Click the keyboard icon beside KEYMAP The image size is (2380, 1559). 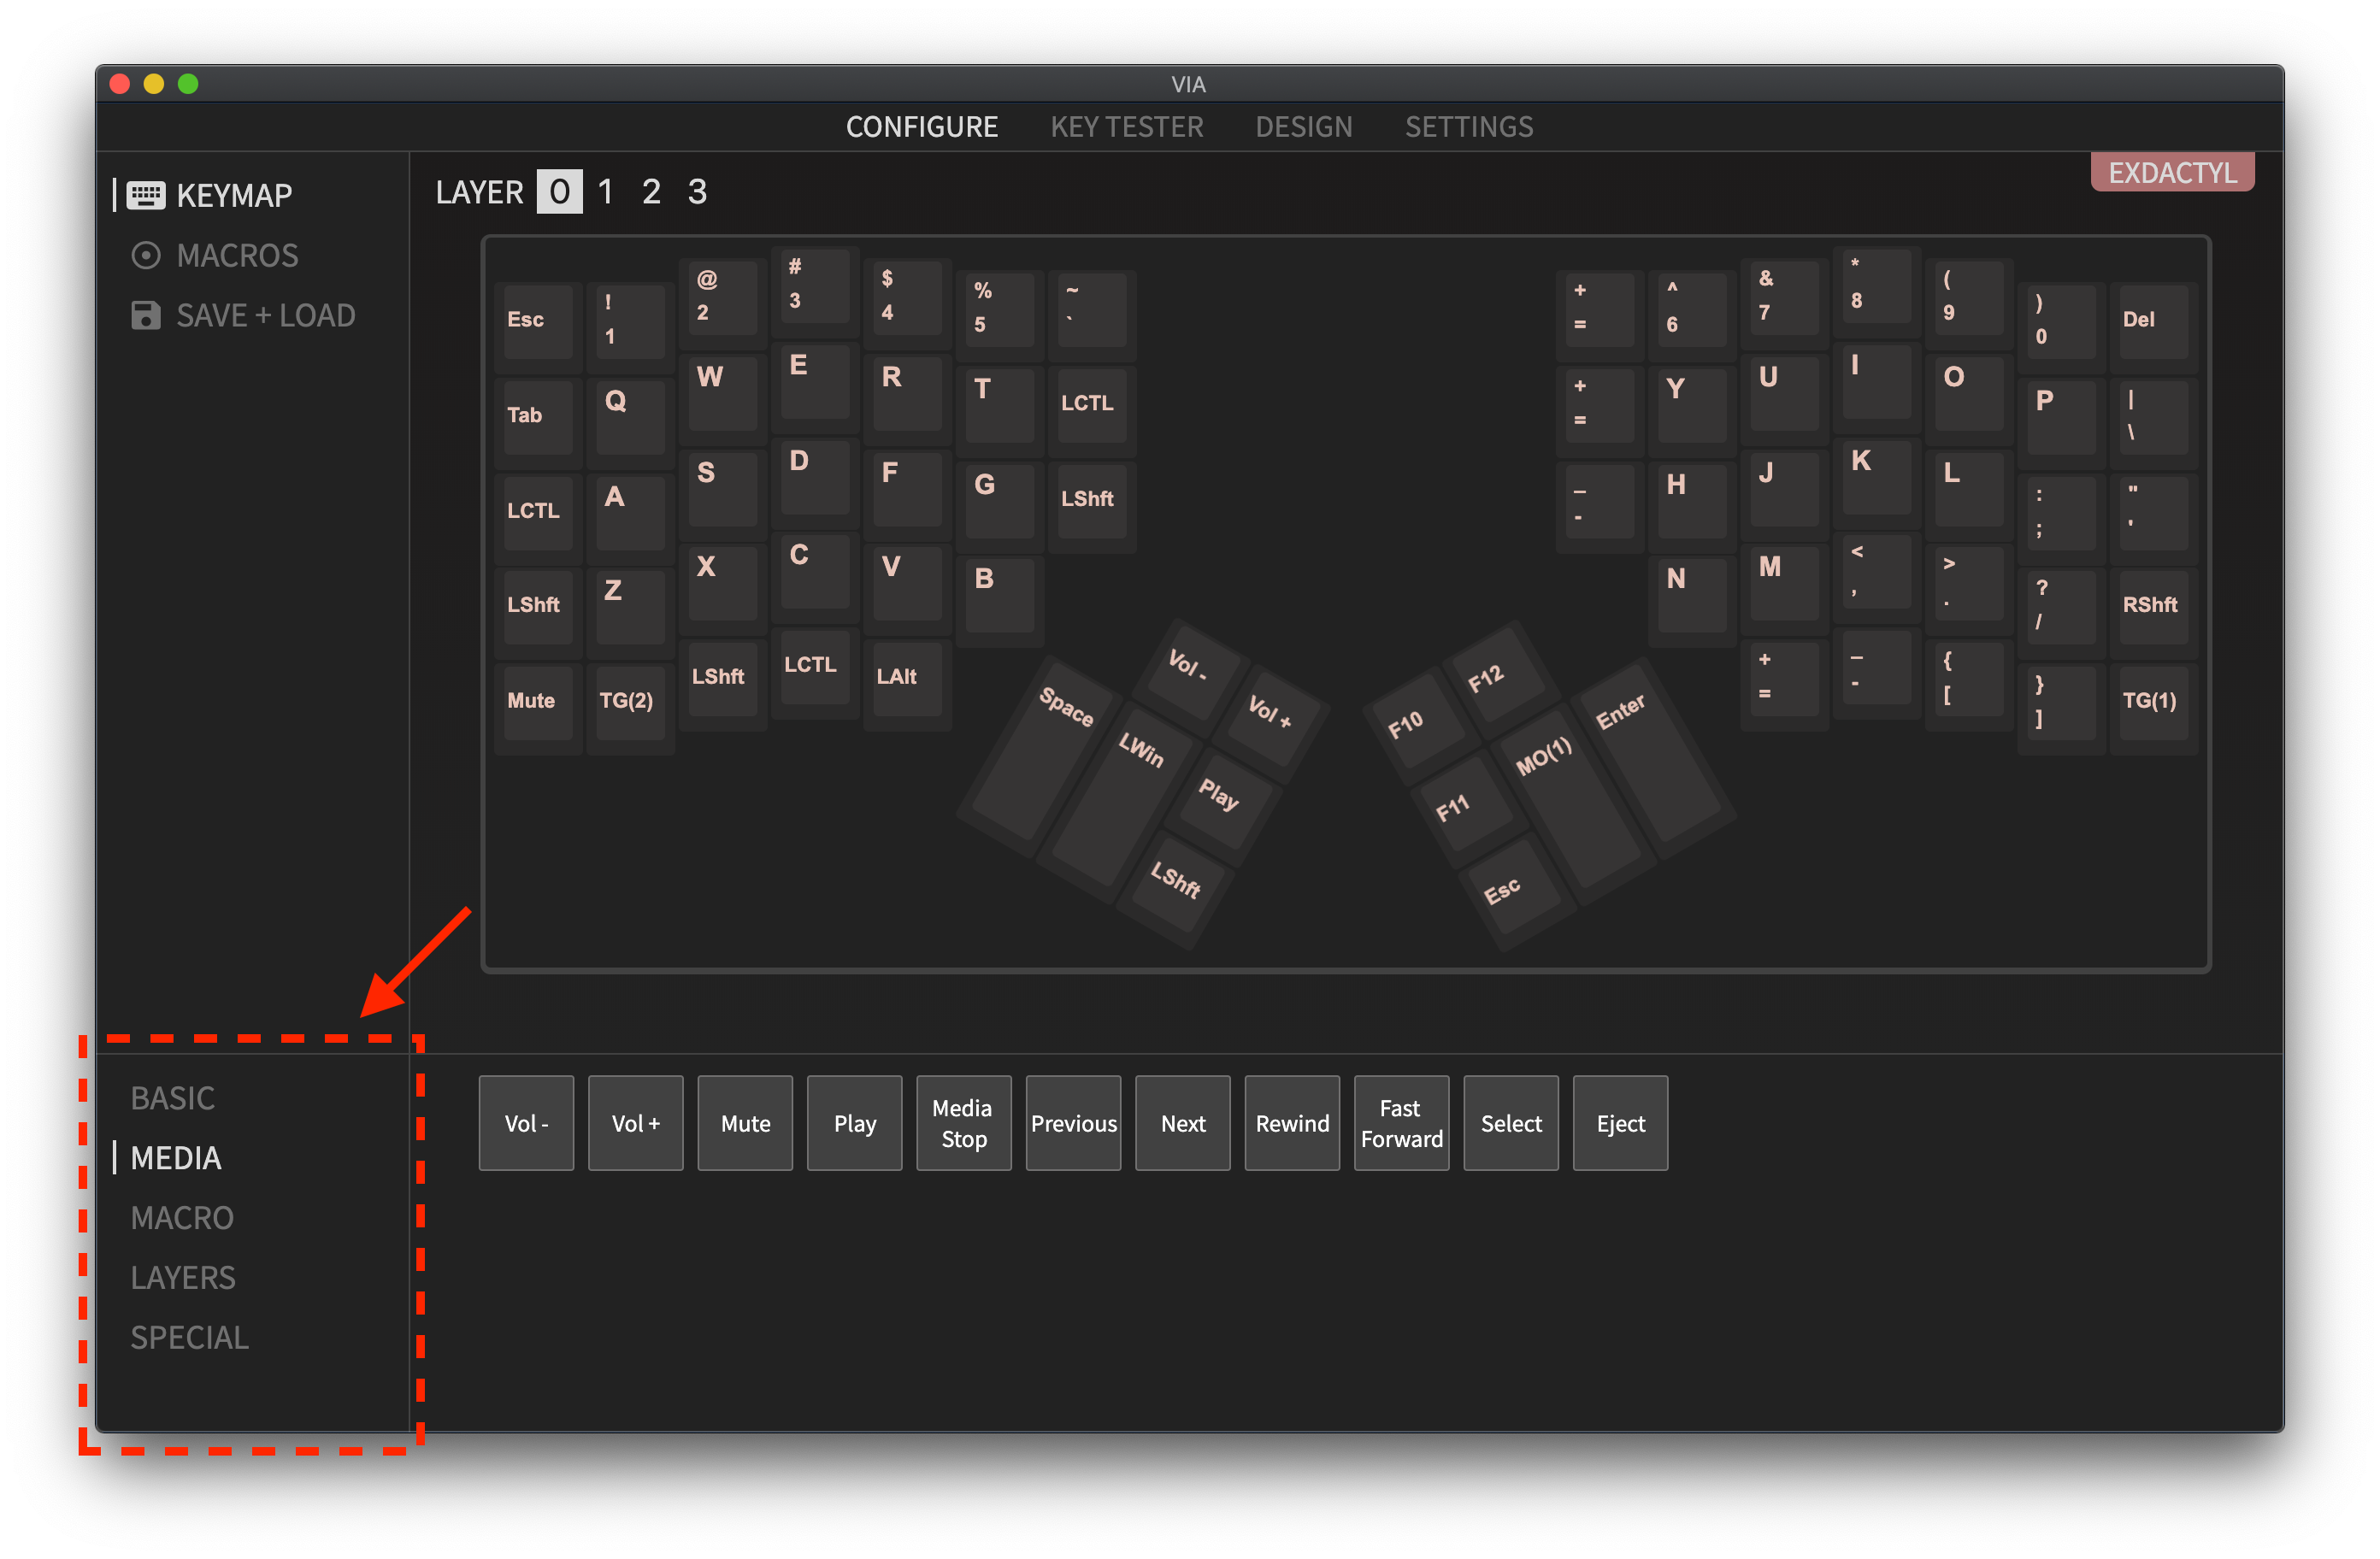pyautogui.click(x=146, y=195)
